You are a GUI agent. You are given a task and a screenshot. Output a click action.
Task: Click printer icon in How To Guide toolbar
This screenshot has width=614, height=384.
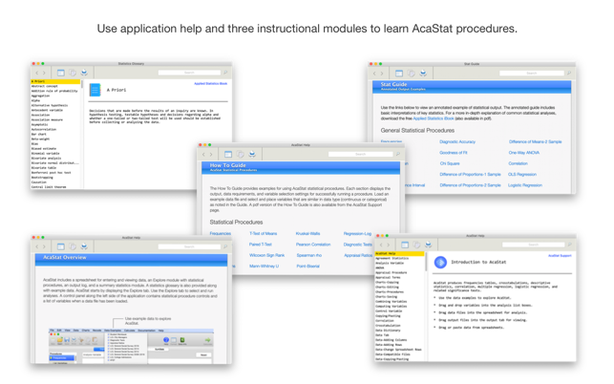click(252, 155)
